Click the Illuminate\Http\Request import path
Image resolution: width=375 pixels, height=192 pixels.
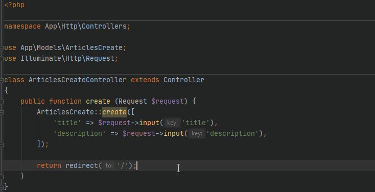coord(67,59)
